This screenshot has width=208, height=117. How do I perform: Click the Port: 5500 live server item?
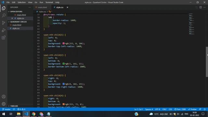coord(180,109)
